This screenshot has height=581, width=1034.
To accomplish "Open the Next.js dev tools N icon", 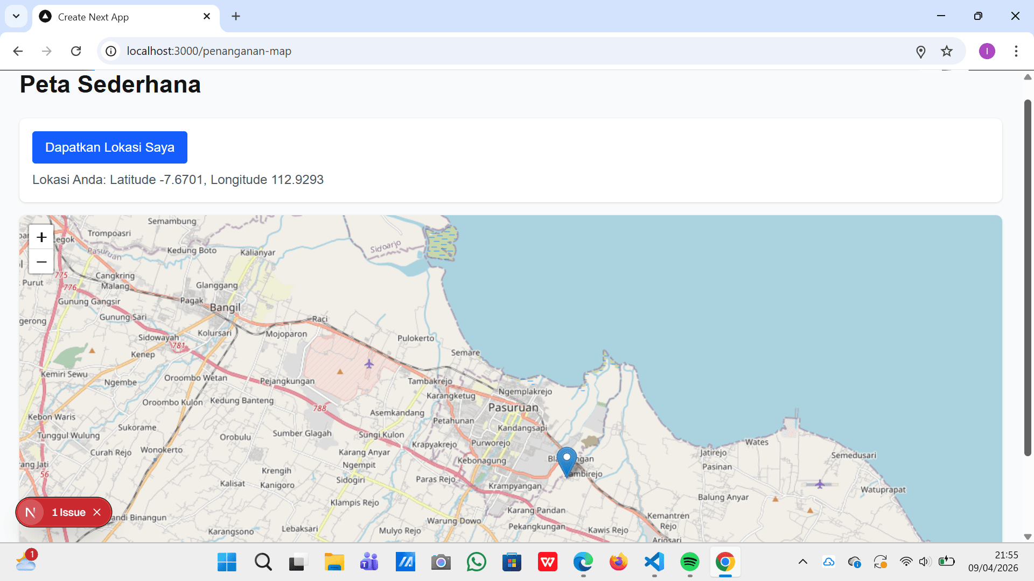I will pyautogui.click(x=31, y=512).
